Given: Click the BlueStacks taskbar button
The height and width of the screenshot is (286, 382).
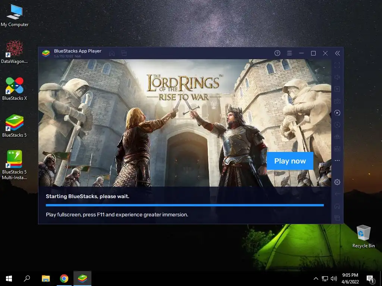Looking at the screenshot, I should [82, 279].
